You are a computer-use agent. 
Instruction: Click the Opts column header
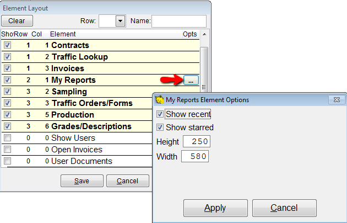[x=189, y=34]
